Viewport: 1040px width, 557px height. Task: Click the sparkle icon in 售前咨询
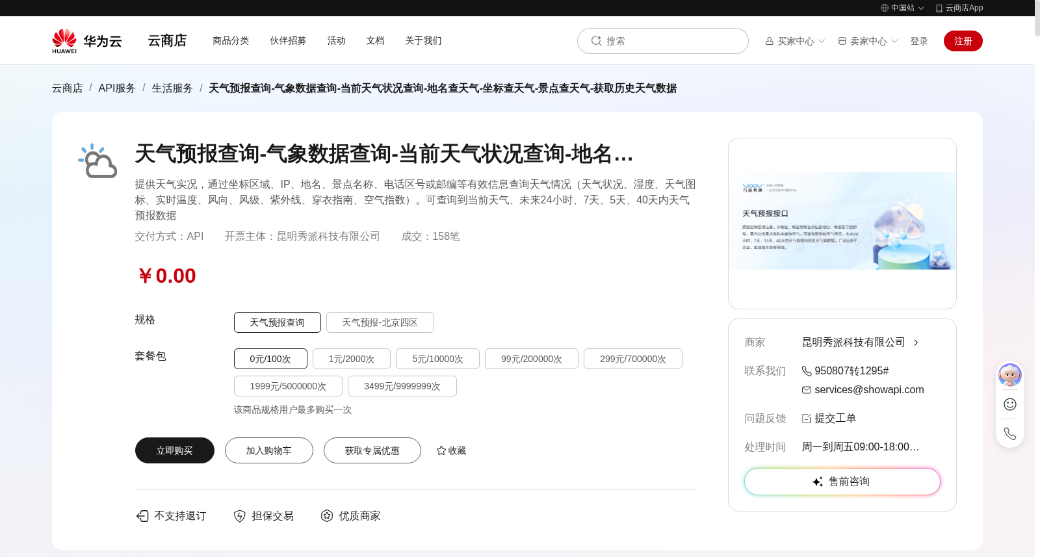(818, 482)
